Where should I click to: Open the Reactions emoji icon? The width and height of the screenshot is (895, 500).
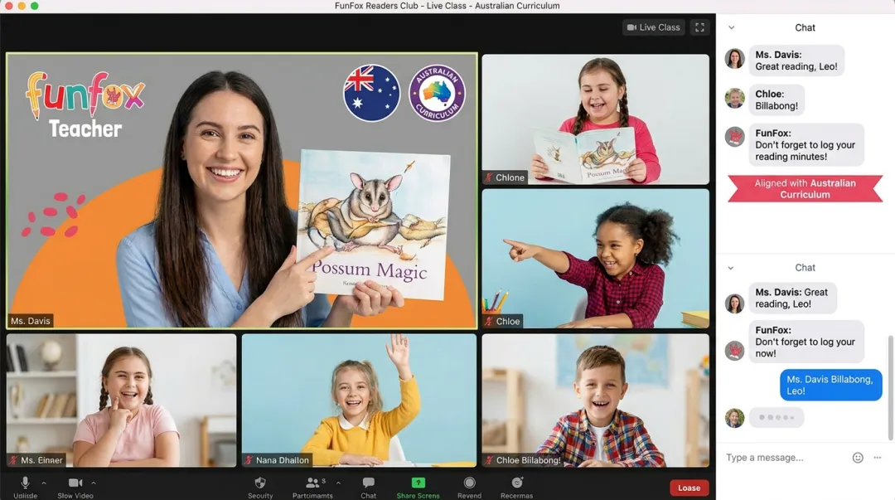pos(516,483)
